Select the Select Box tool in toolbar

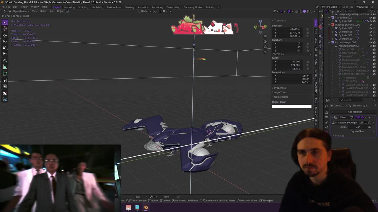(x=5, y=23)
